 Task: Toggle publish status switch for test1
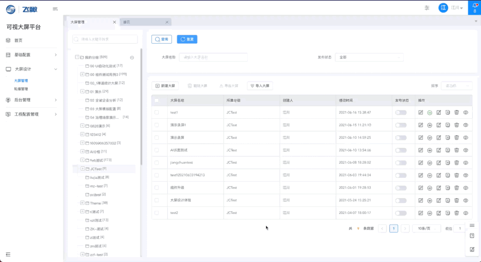pos(401,113)
